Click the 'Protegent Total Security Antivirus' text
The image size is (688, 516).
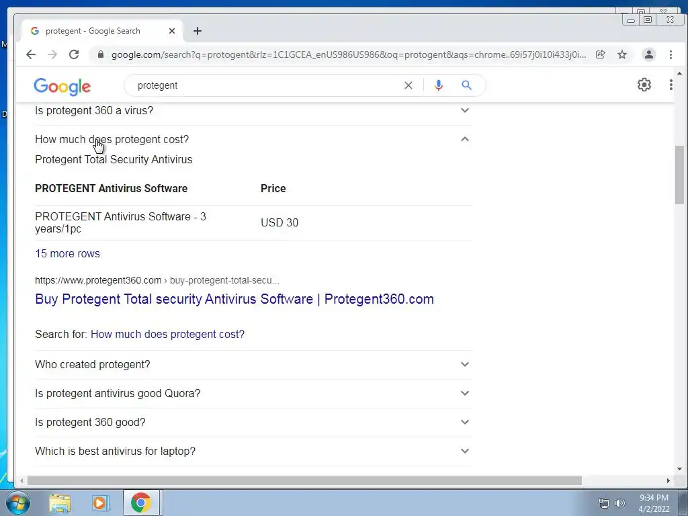point(114,160)
